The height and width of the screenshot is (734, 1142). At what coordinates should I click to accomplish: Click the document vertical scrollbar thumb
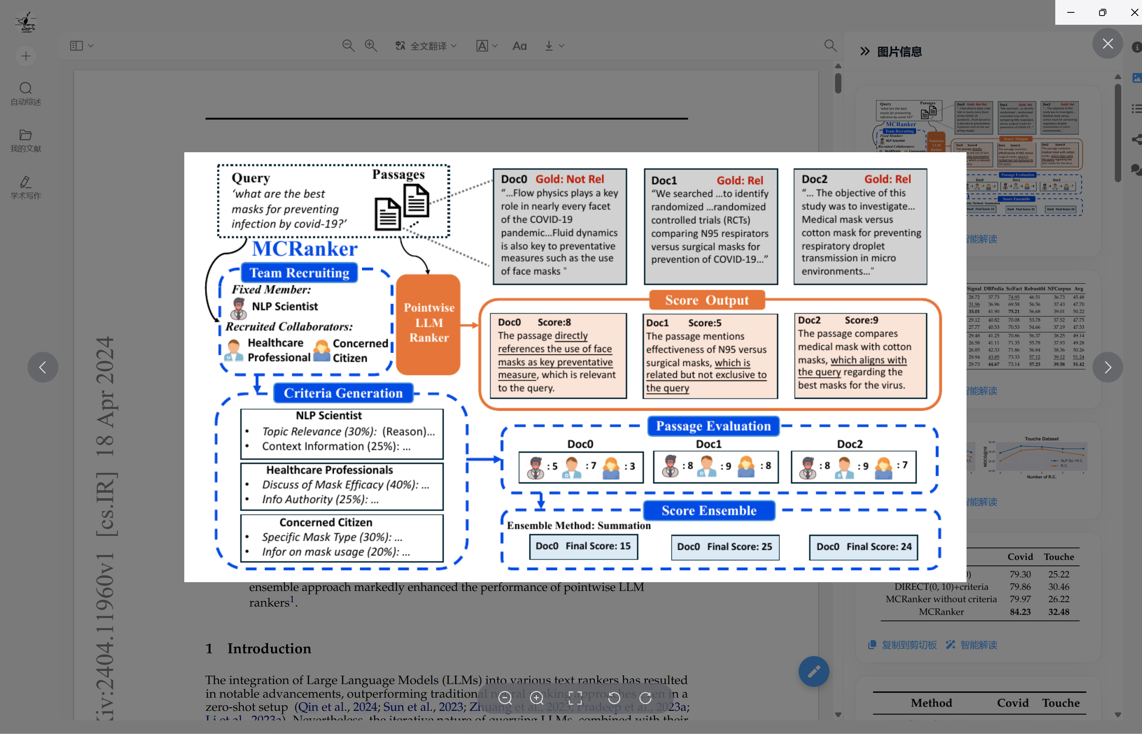[x=838, y=84]
